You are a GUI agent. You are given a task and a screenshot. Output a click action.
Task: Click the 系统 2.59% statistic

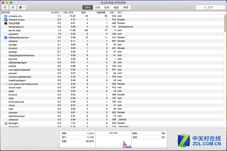click(78, 133)
